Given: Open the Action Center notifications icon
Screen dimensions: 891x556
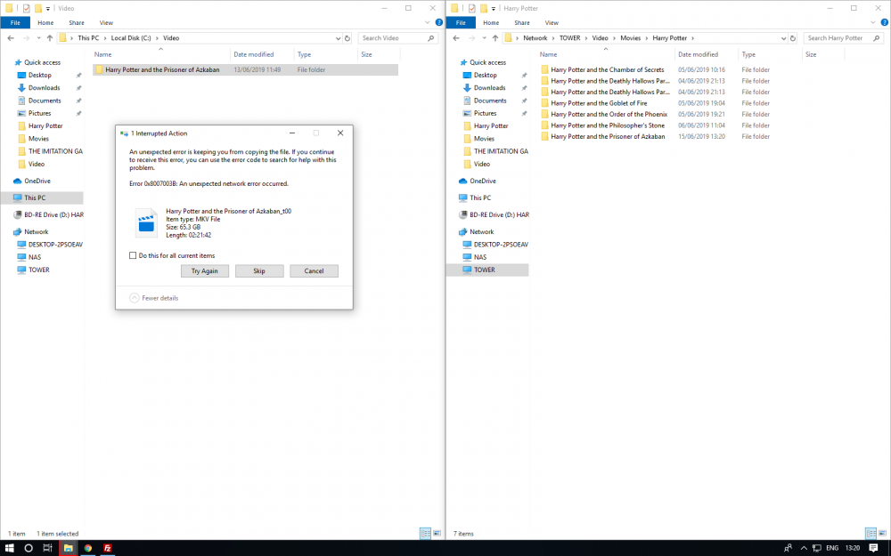Looking at the screenshot, I should (873, 548).
